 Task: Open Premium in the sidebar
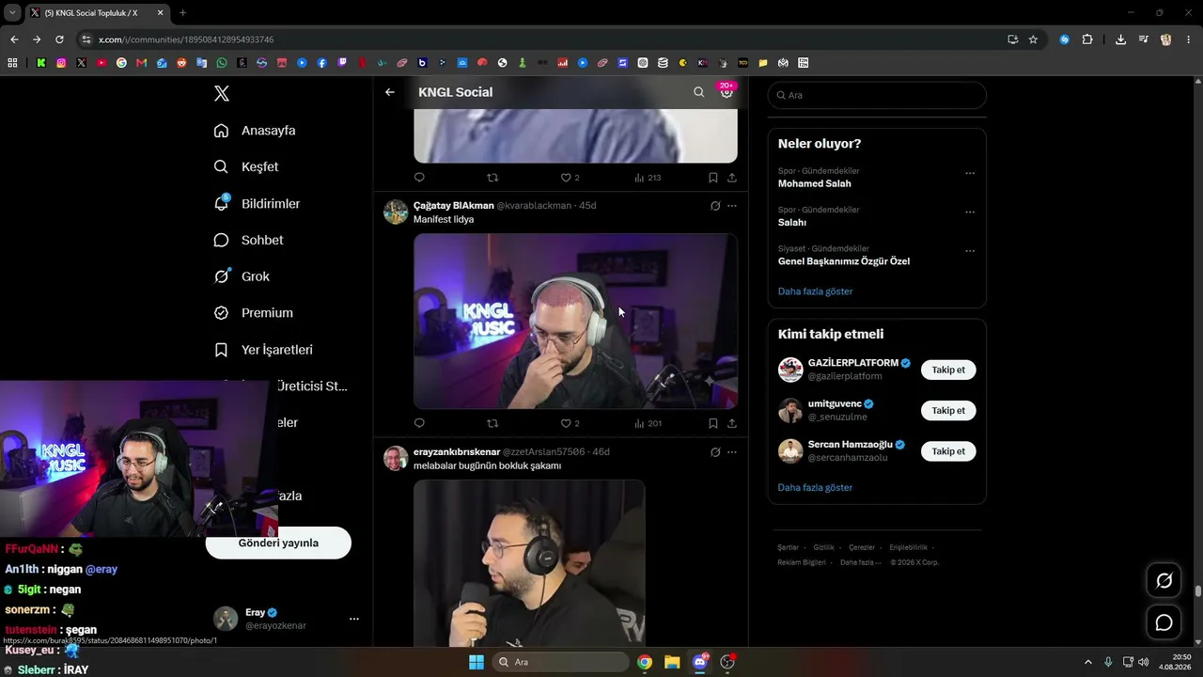(254, 313)
